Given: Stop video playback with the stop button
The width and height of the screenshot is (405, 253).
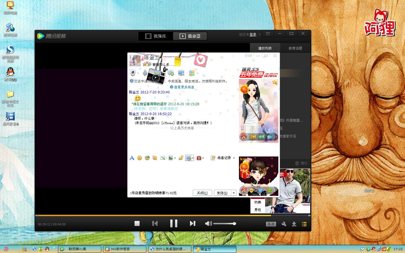Looking at the screenshot, I should (137, 223).
